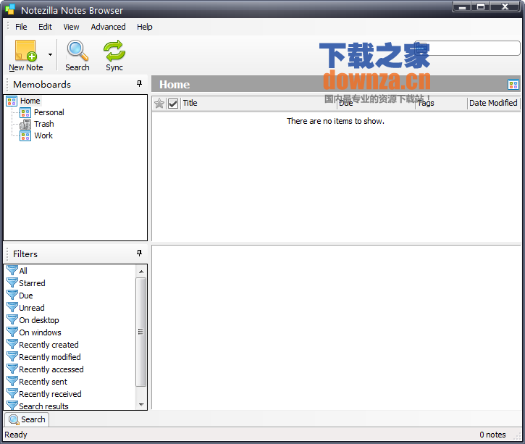Screen dimensions: 525x444
Task: Apply the Recently modified filter
Action: pos(49,357)
